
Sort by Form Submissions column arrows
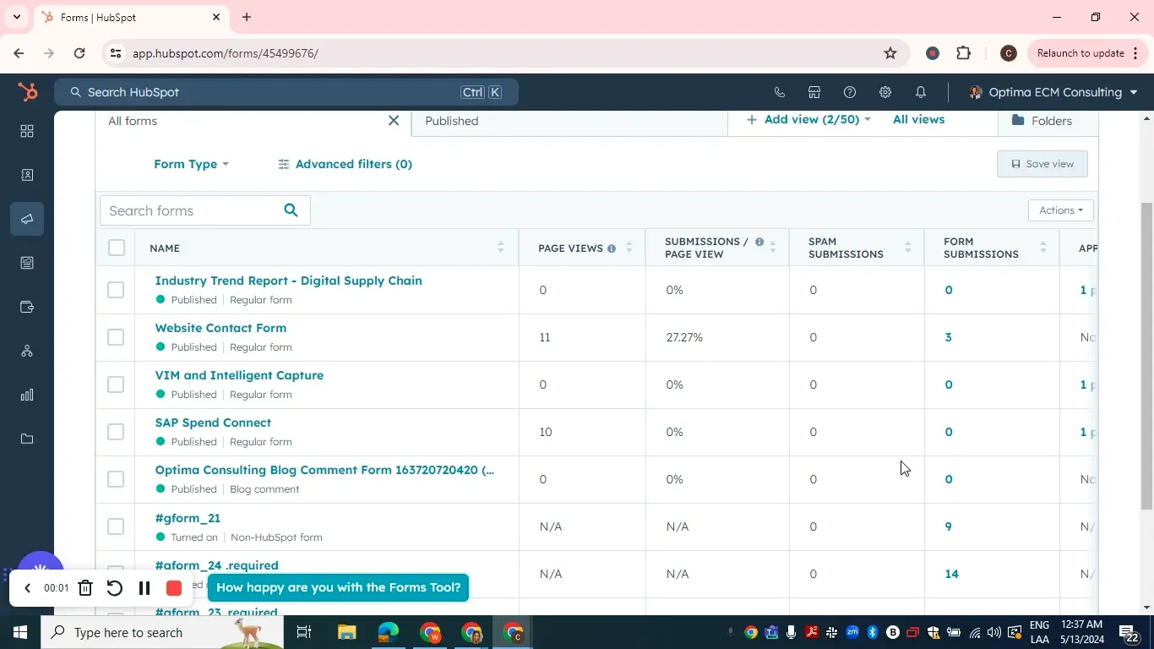click(x=1043, y=248)
